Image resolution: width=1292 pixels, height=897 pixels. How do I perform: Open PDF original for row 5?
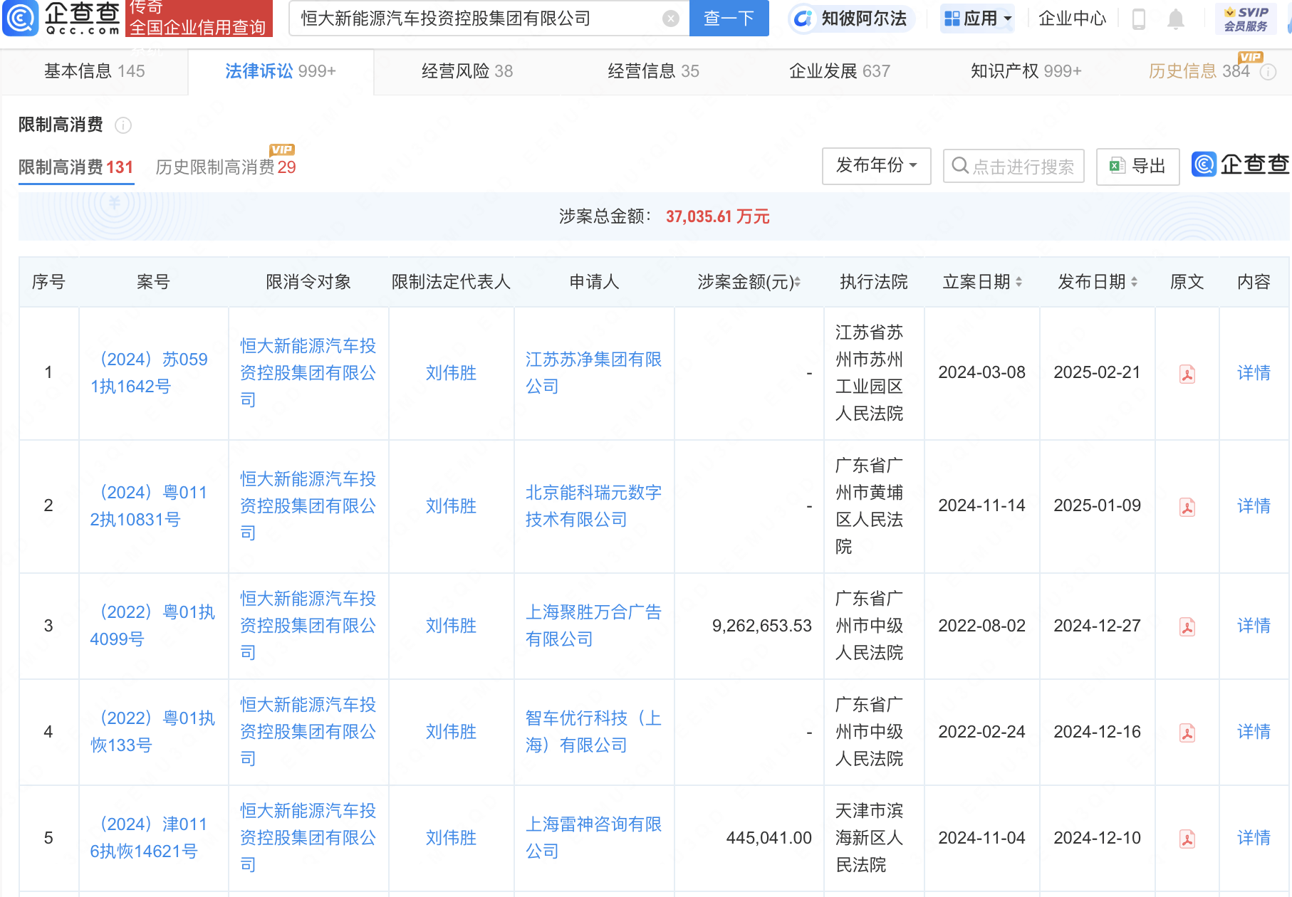[x=1187, y=838]
